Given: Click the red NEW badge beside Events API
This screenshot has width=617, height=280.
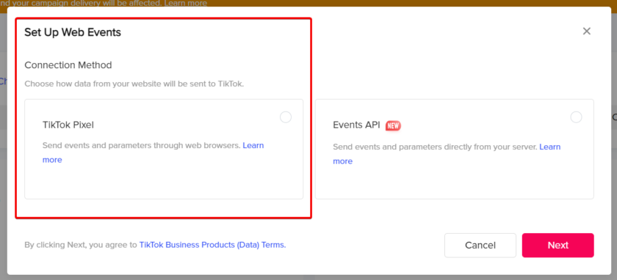Looking at the screenshot, I should [393, 125].
